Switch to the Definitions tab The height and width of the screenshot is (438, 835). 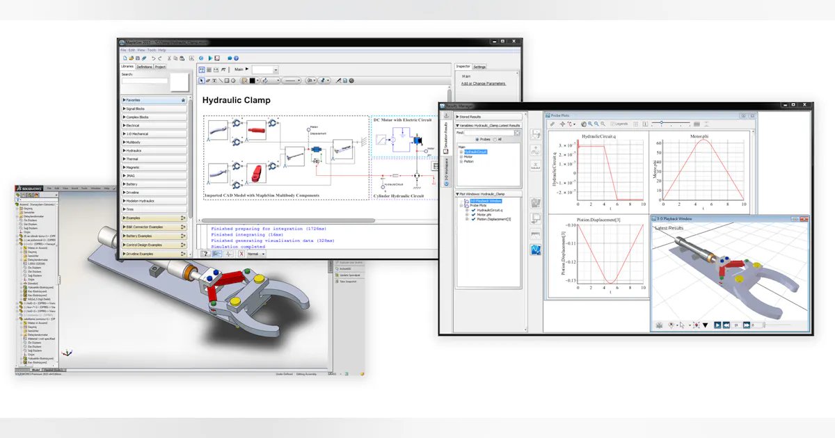pyautogui.click(x=144, y=67)
